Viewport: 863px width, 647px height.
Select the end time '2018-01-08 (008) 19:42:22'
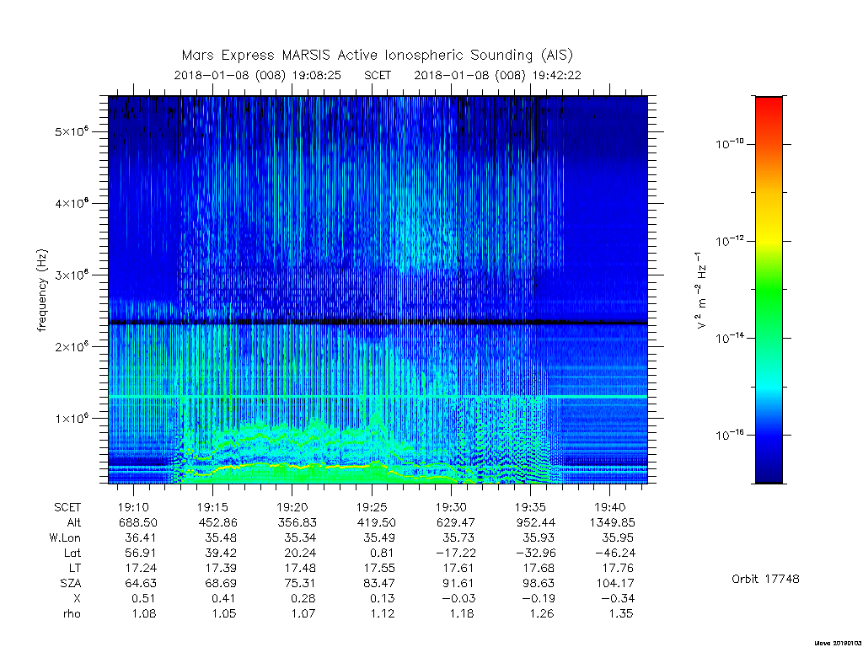[497, 75]
